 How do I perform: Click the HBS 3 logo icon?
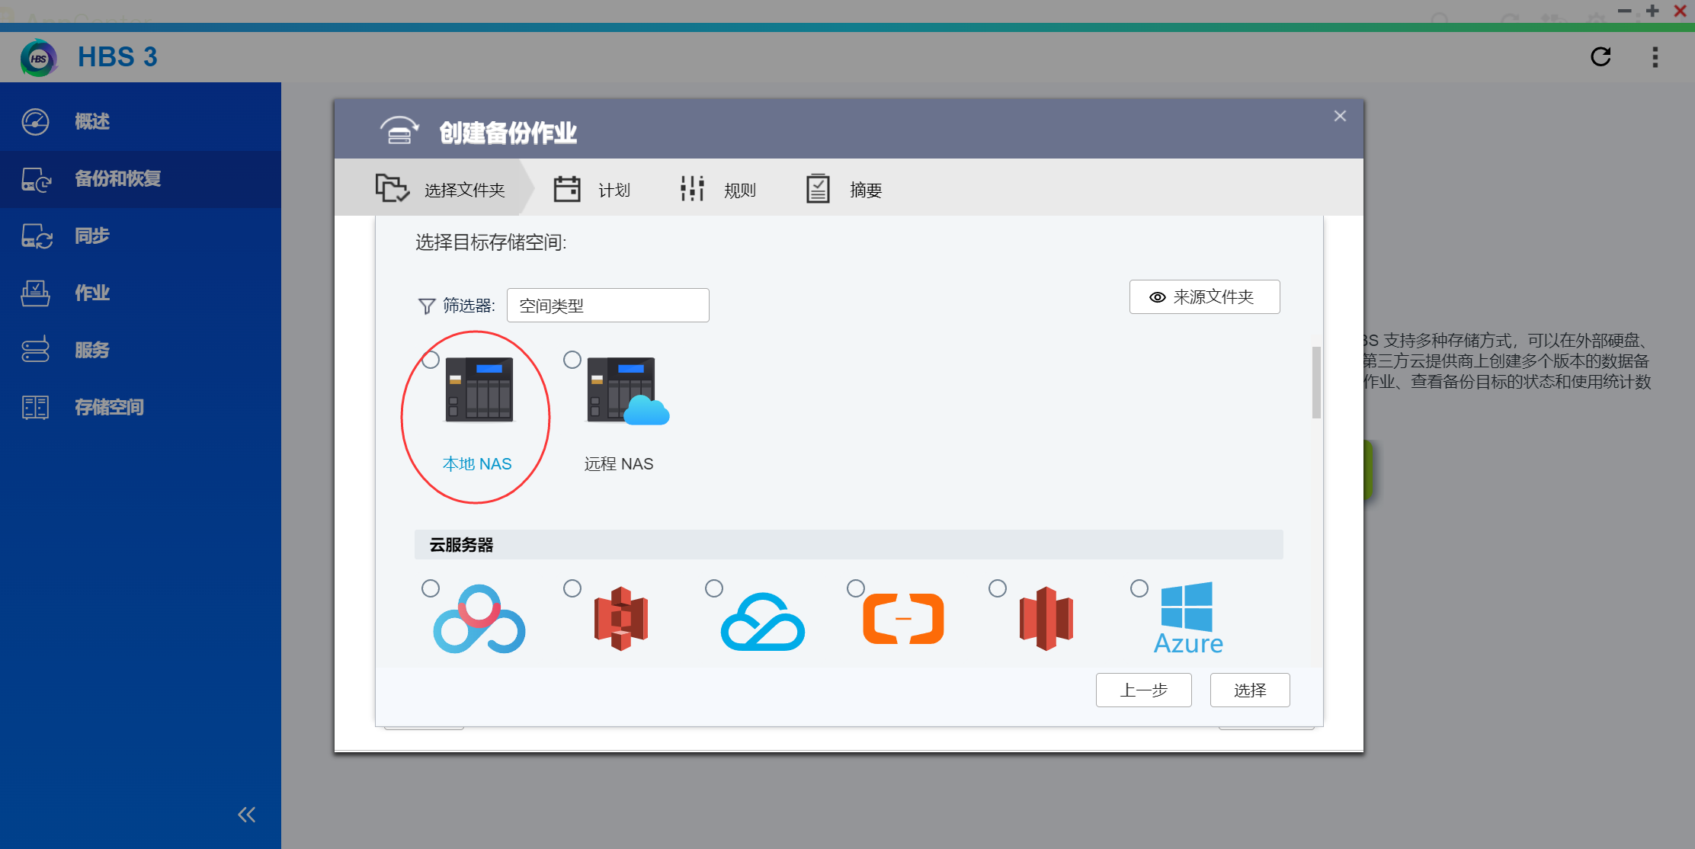tap(39, 58)
